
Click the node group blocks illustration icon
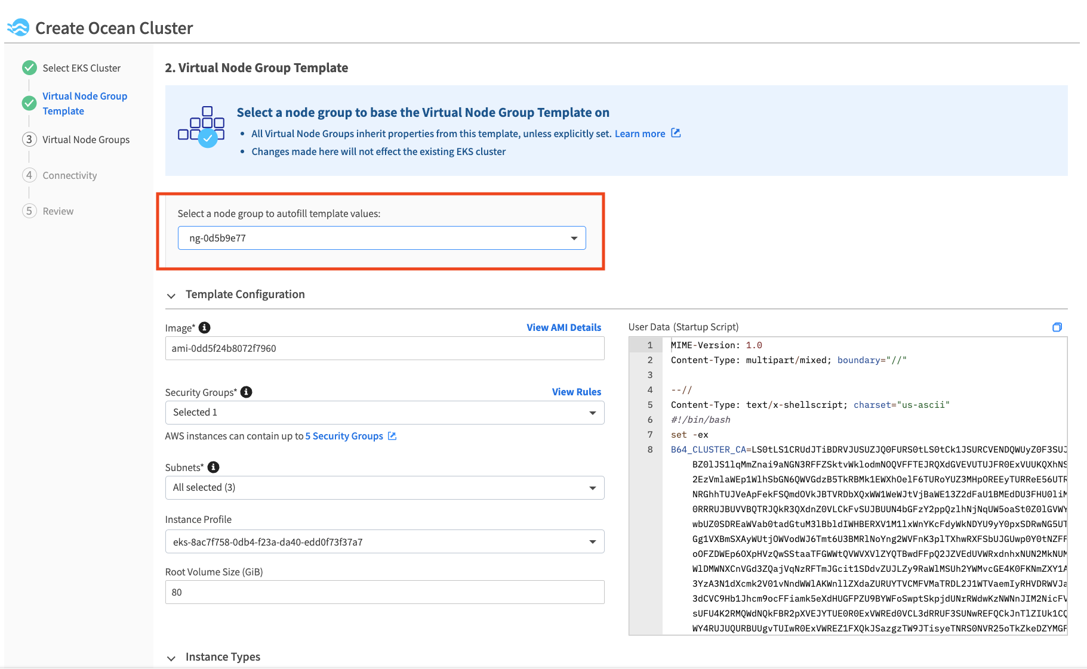[x=201, y=127]
